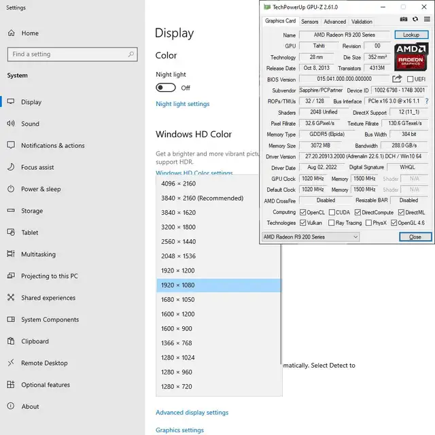Click the Power & sleep icon
The height and width of the screenshot is (435, 435).
pos(11,189)
